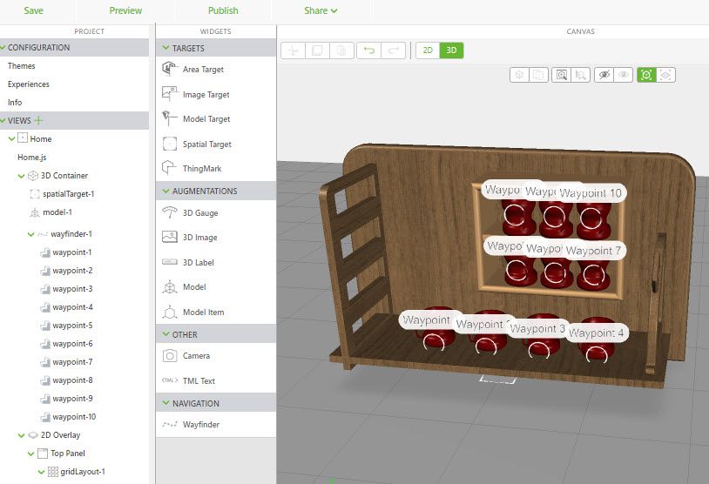Select spatialTarget-1 in project tree
The height and width of the screenshot is (484, 709).
pyautogui.click(x=68, y=194)
